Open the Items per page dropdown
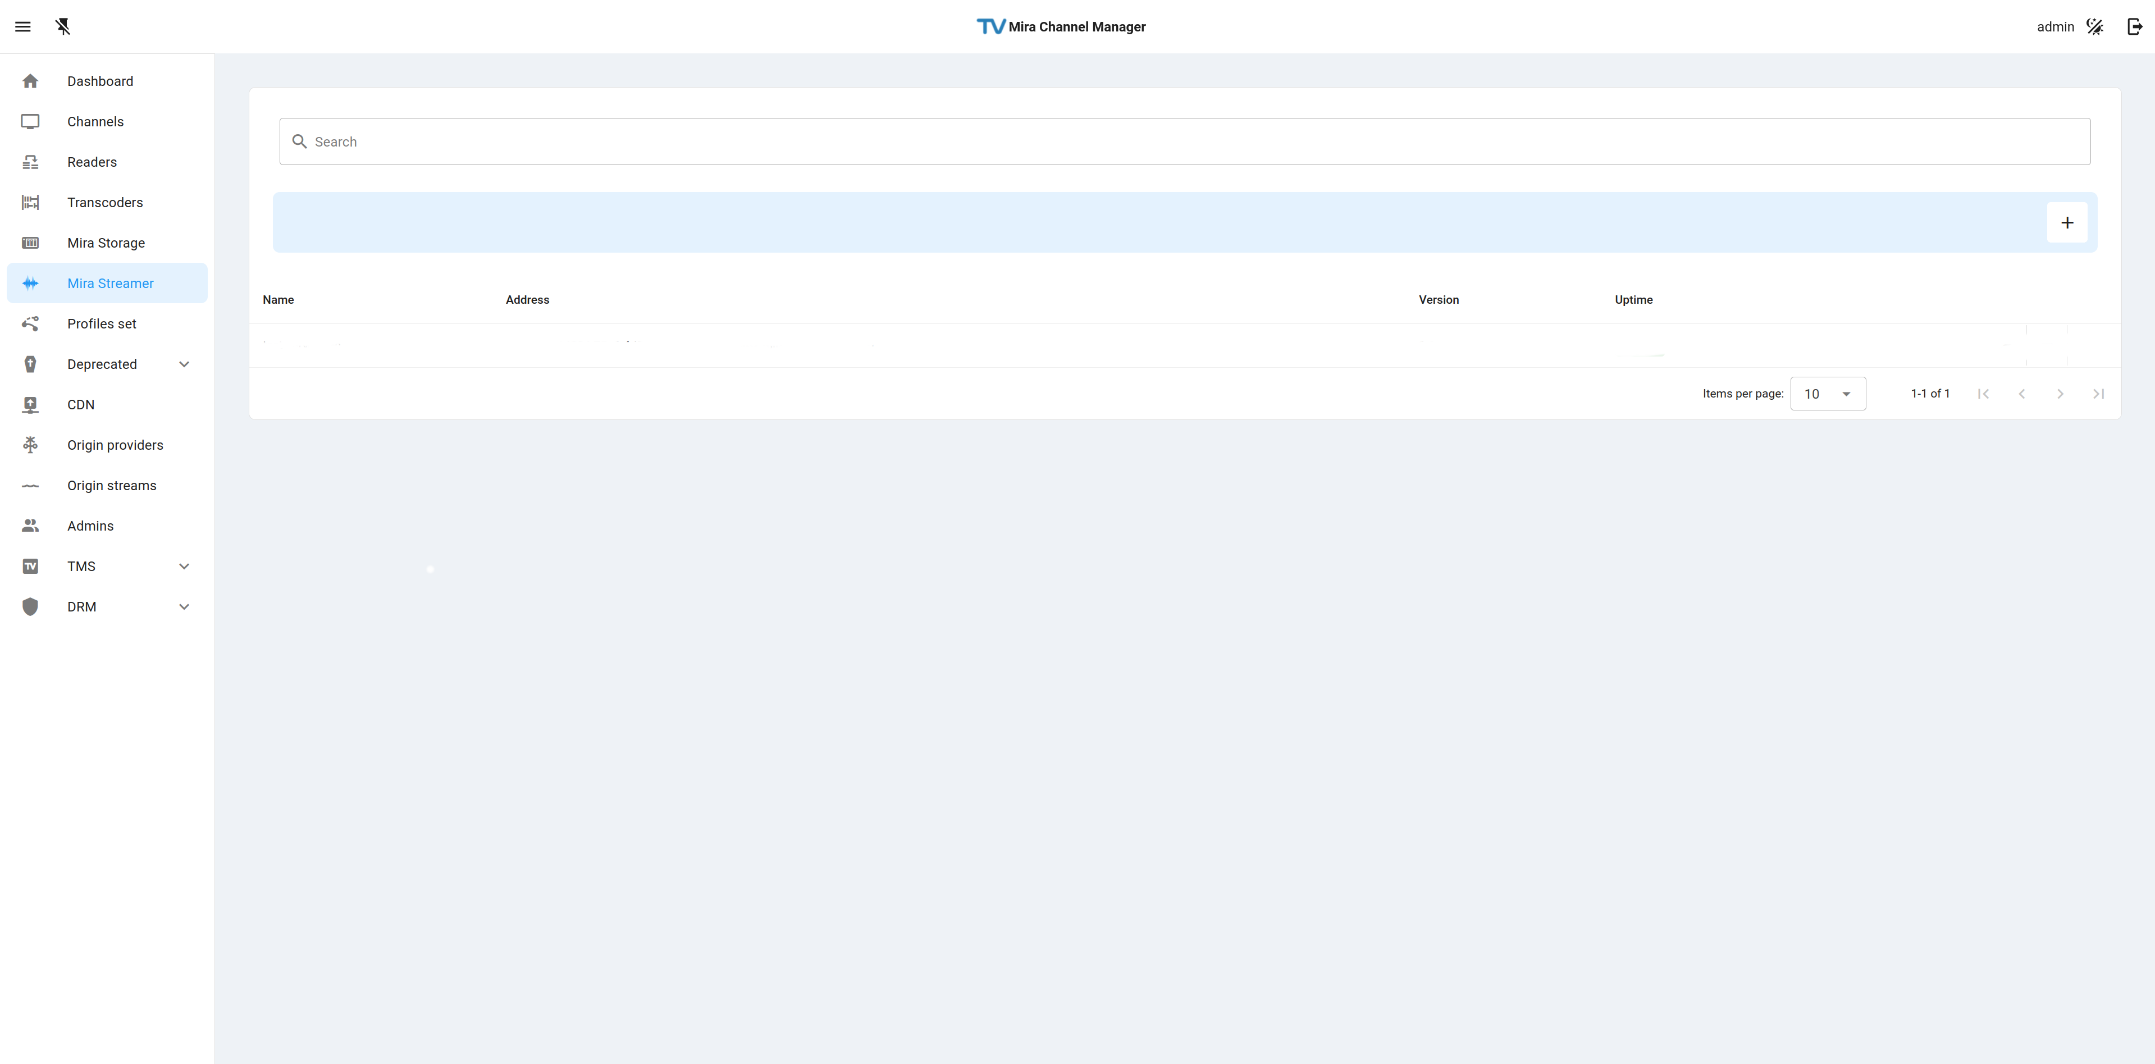Screen dimensions: 2155x1064 (x=1827, y=394)
